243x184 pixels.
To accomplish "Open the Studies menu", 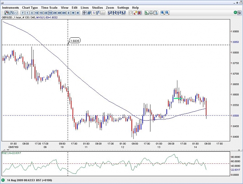I will 97,8.
